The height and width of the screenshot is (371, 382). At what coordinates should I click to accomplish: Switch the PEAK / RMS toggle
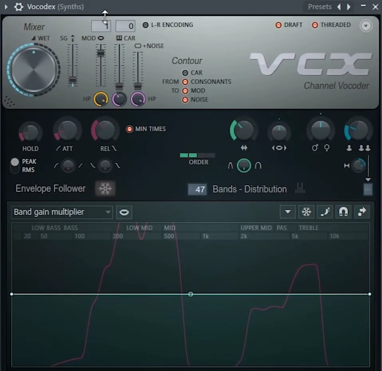coord(15,166)
